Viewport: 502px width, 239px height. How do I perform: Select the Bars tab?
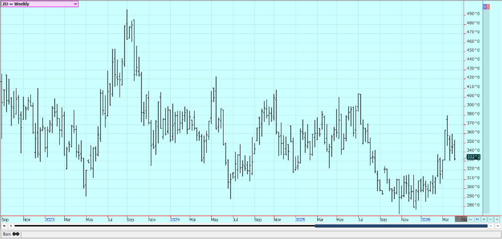[11, 234]
